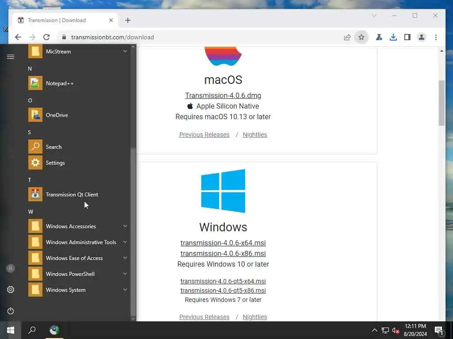The width and height of the screenshot is (453, 339).
Task: Open the Chrome profile avatar
Action: [422, 37]
